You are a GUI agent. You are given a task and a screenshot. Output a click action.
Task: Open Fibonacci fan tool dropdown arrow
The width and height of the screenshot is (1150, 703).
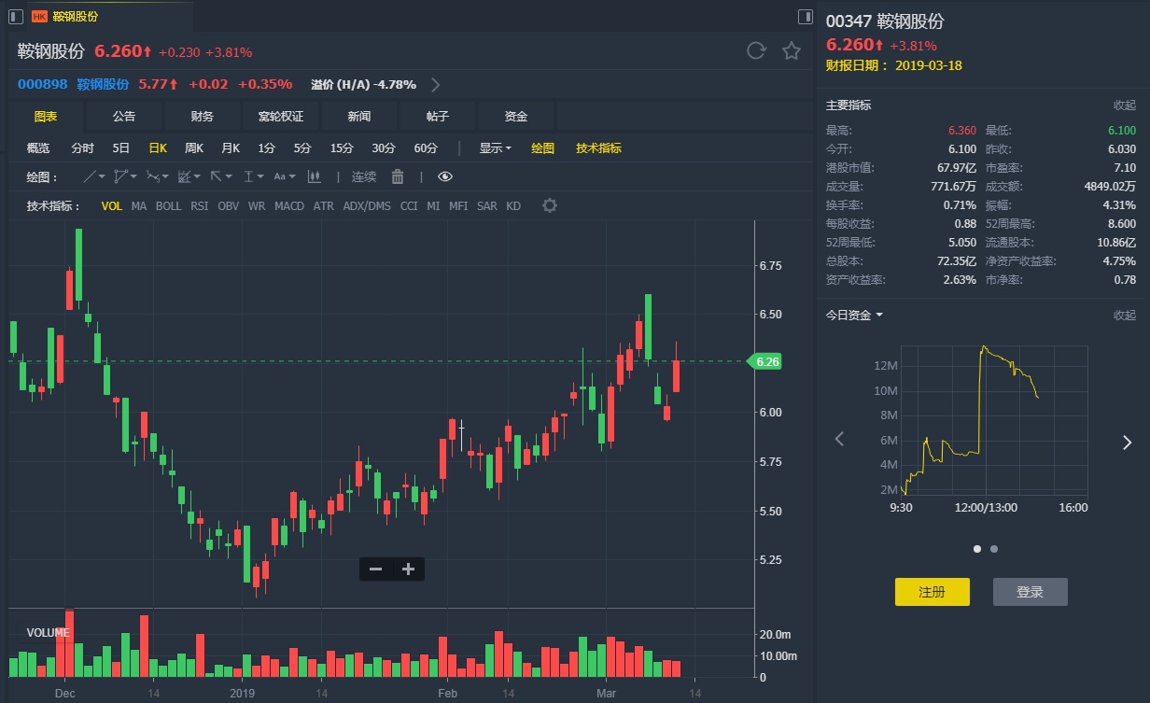point(198,176)
